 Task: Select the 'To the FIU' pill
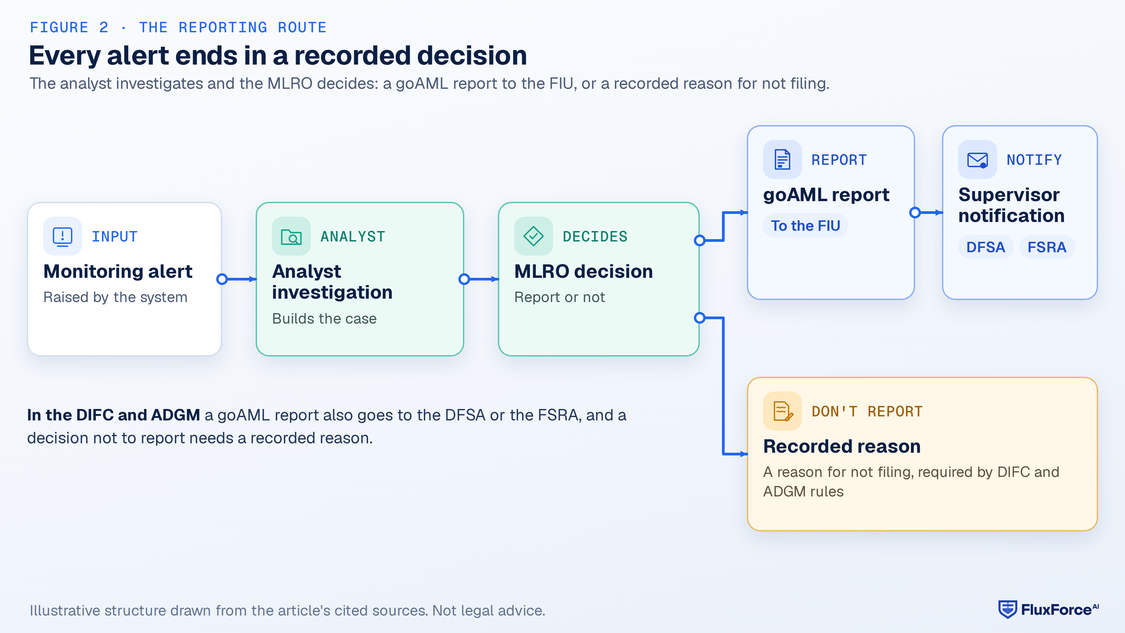[x=805, y=226]
